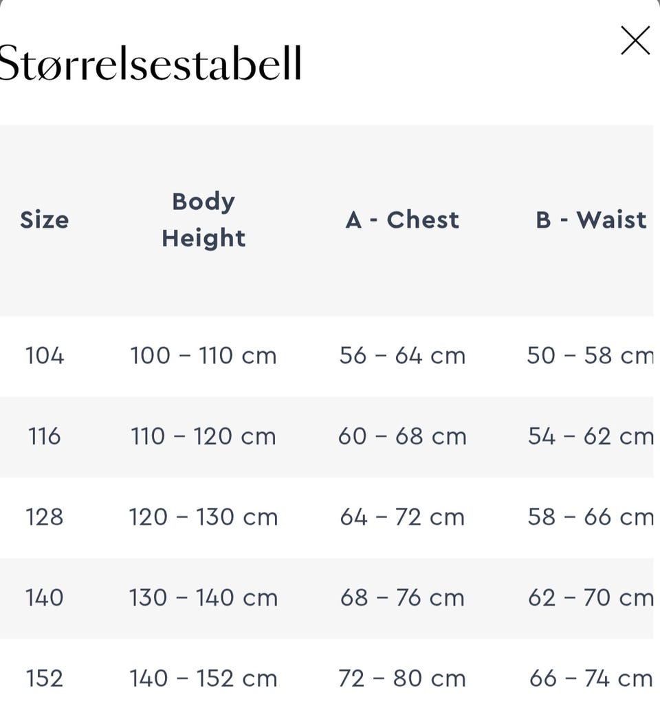
Task: Click the 140 – 152 cm body height cell
Action: point(203,679)
